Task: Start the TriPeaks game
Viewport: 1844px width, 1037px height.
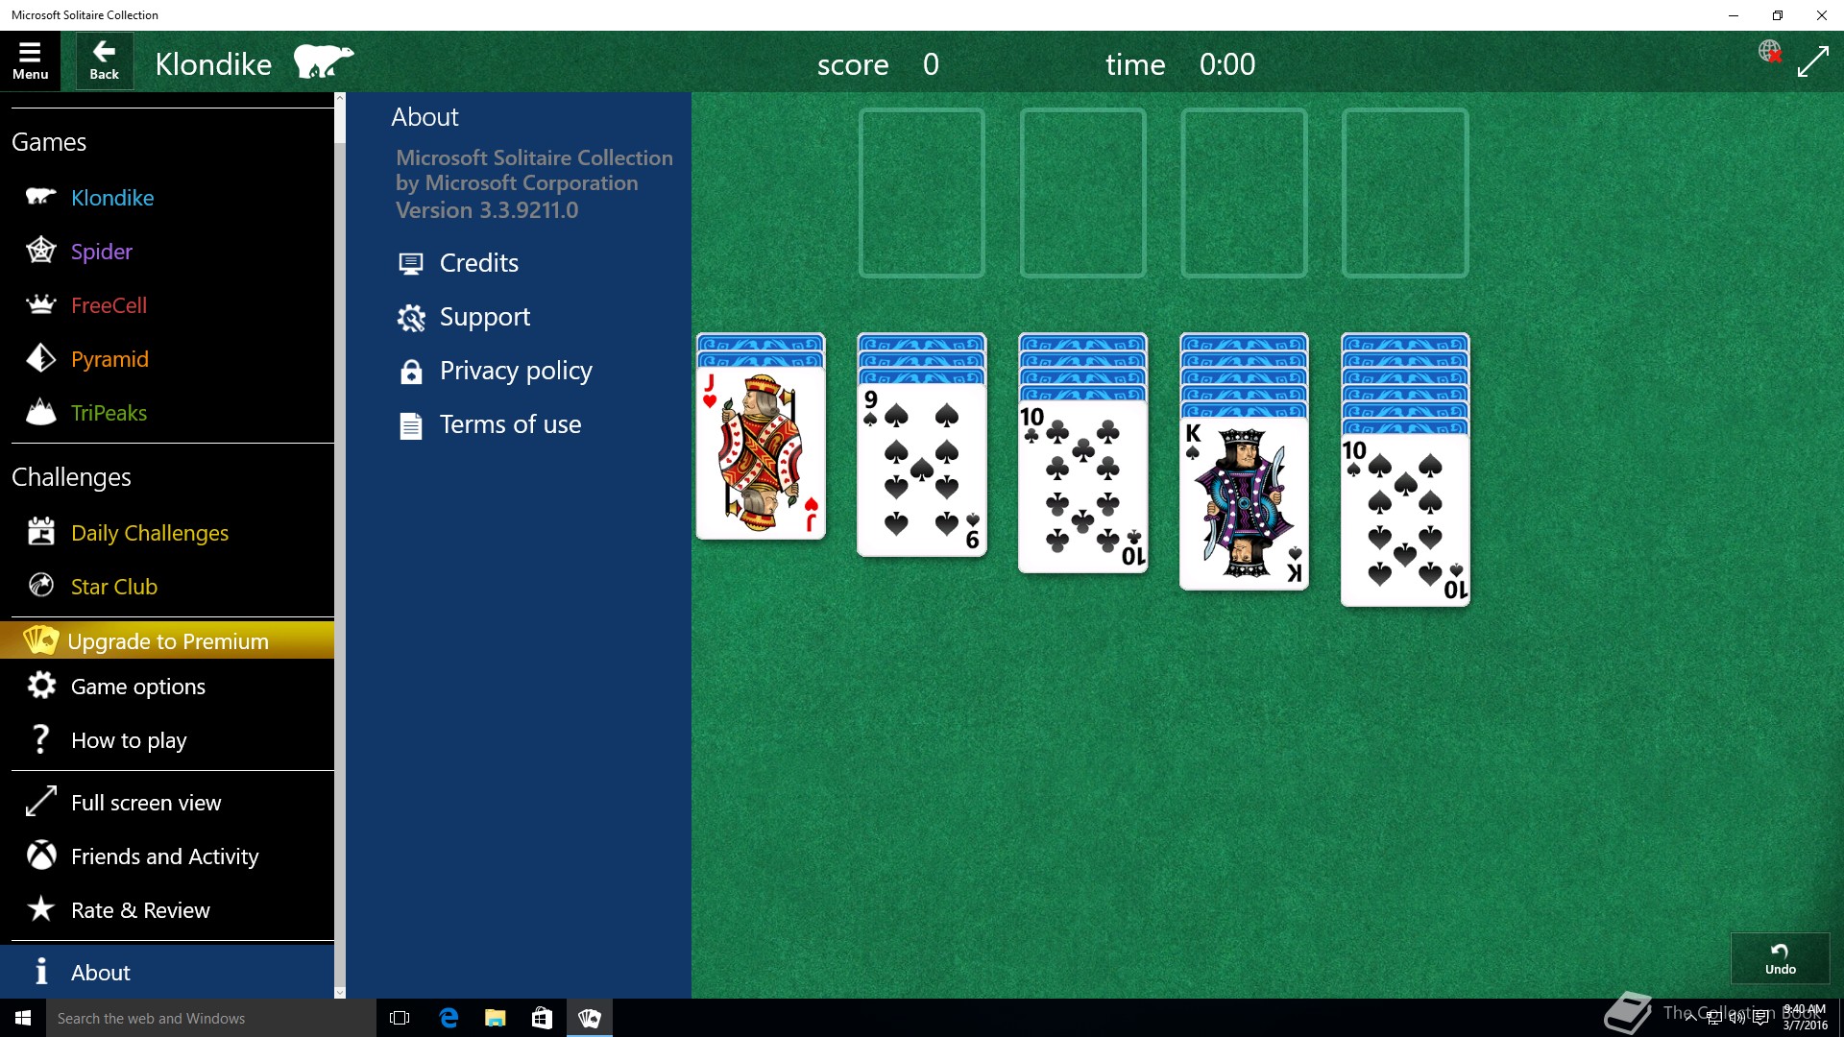Action: pyautogui.click(x=109, y=412)
